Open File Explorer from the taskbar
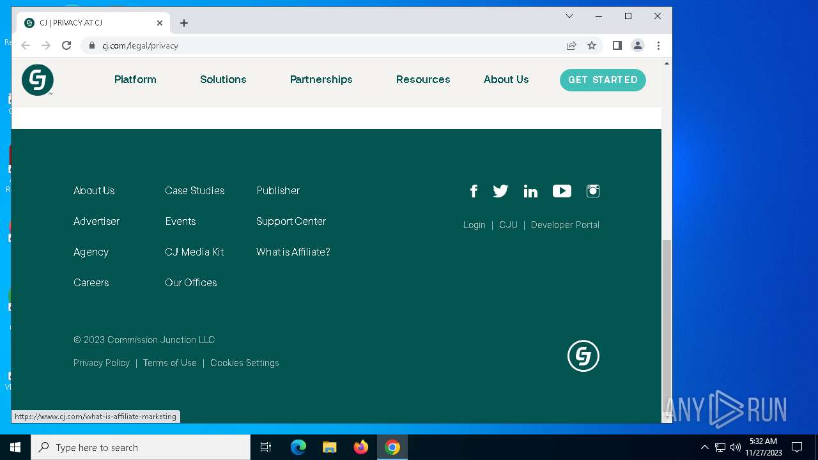 330,447
